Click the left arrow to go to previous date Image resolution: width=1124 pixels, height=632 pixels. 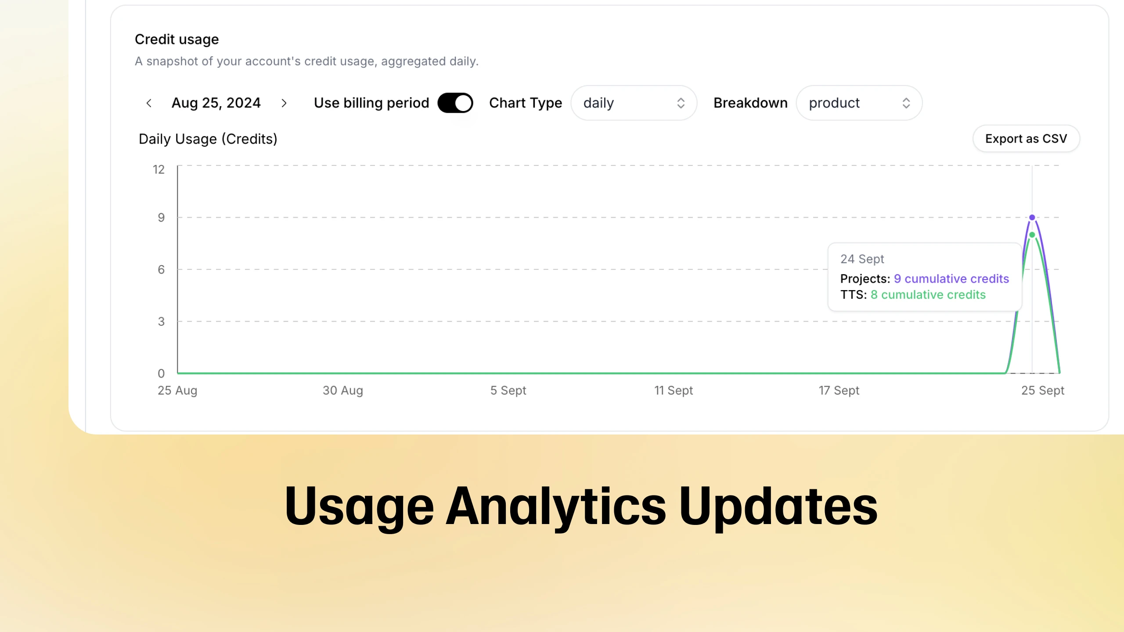[x=148, y=103]
